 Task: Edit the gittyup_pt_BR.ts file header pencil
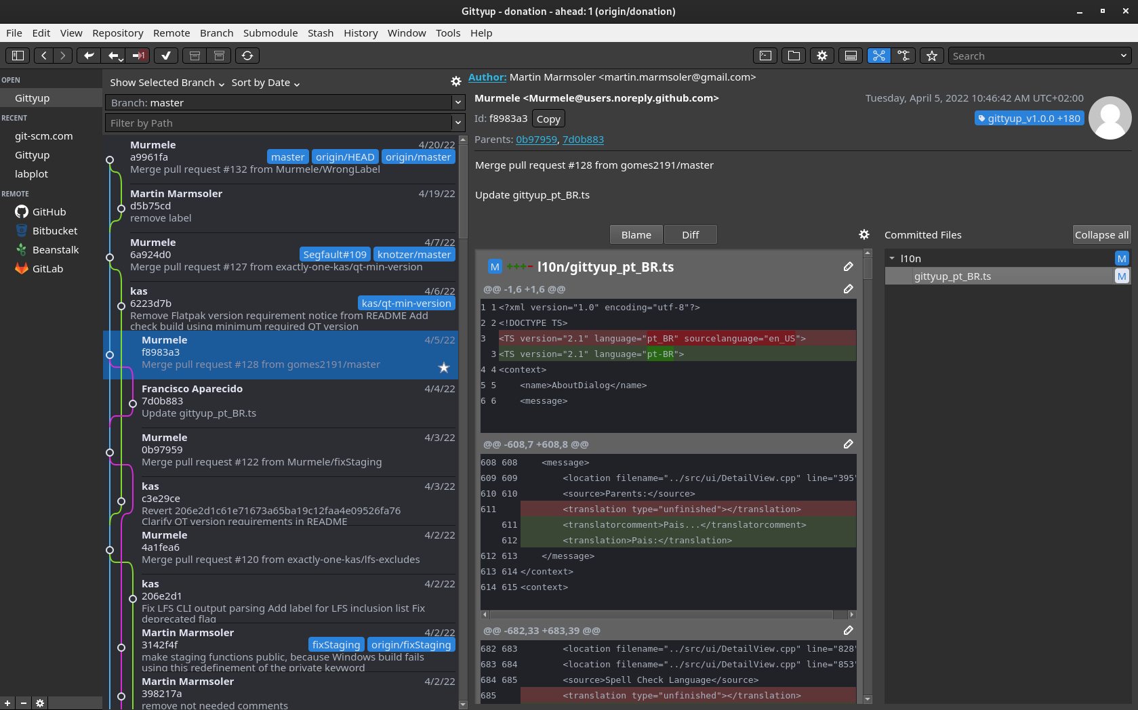(848, 267)
